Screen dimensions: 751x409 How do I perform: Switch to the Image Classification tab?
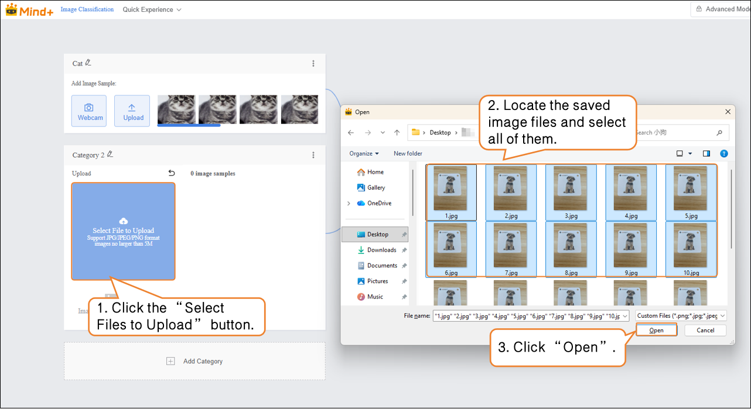click(87, 9)
